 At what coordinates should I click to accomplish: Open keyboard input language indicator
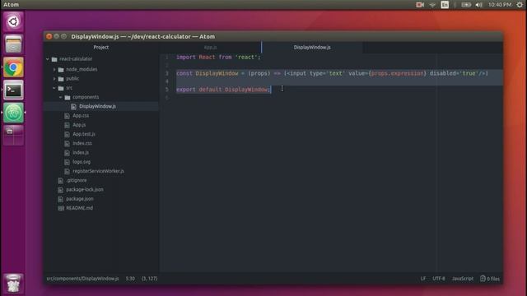[x=445, y=5]
